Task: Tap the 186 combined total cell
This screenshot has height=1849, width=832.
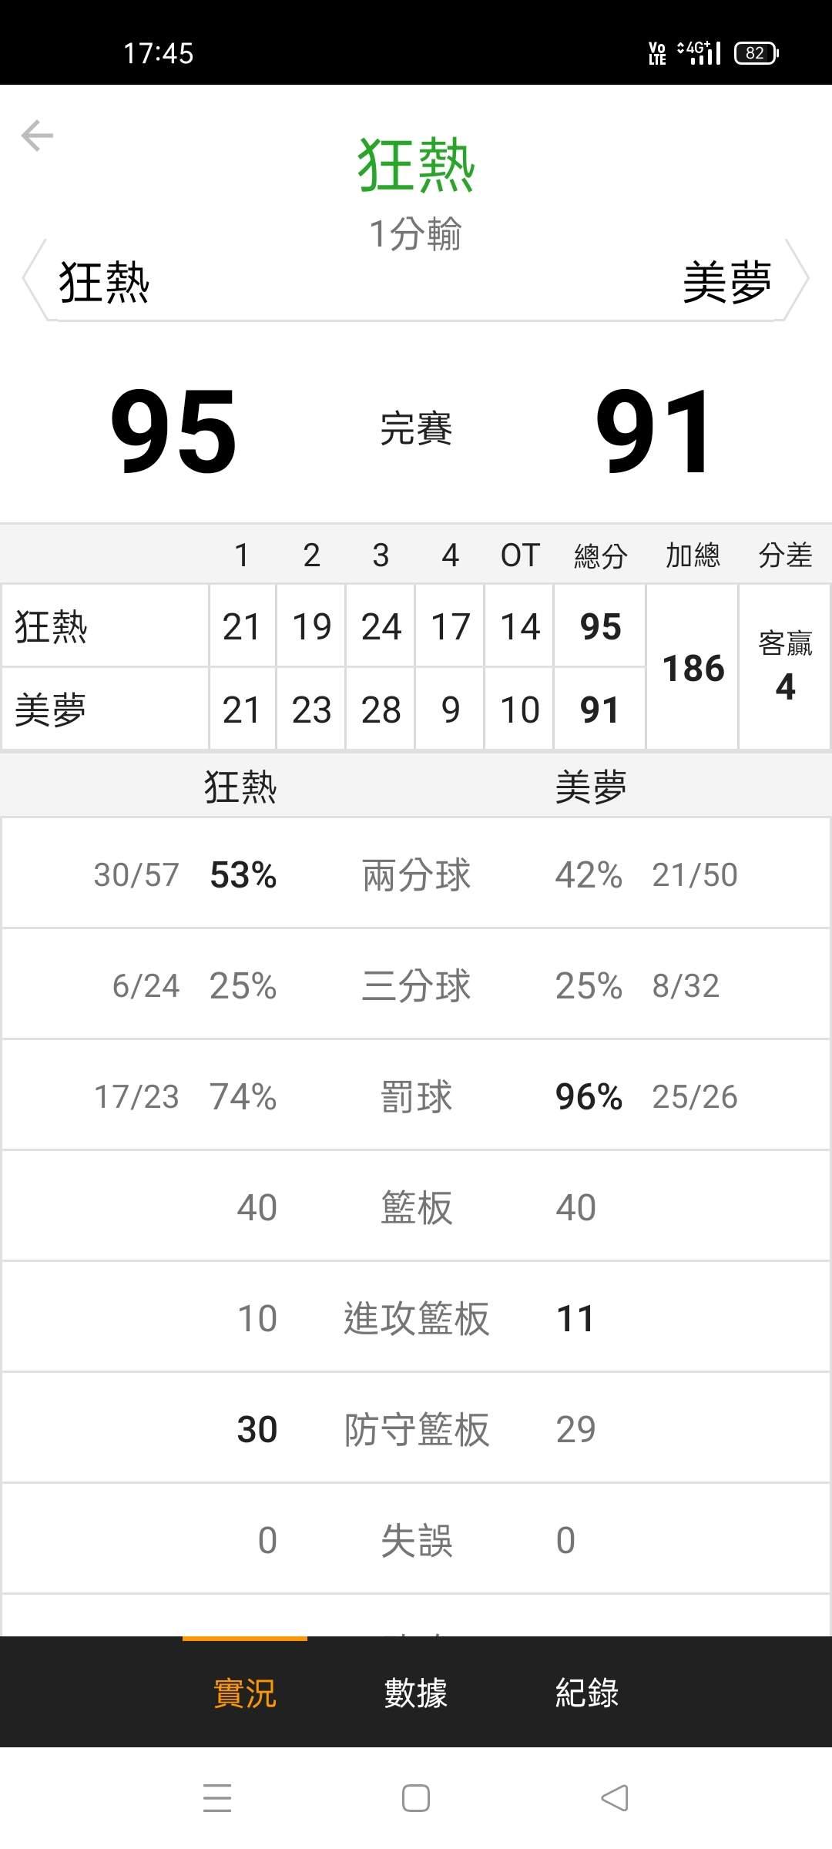Action: tap(693, 667)
